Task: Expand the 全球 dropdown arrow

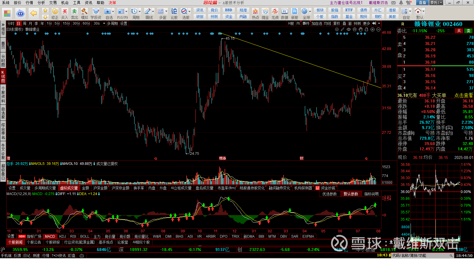Action: pyautogui.click(x=310, y=11)
